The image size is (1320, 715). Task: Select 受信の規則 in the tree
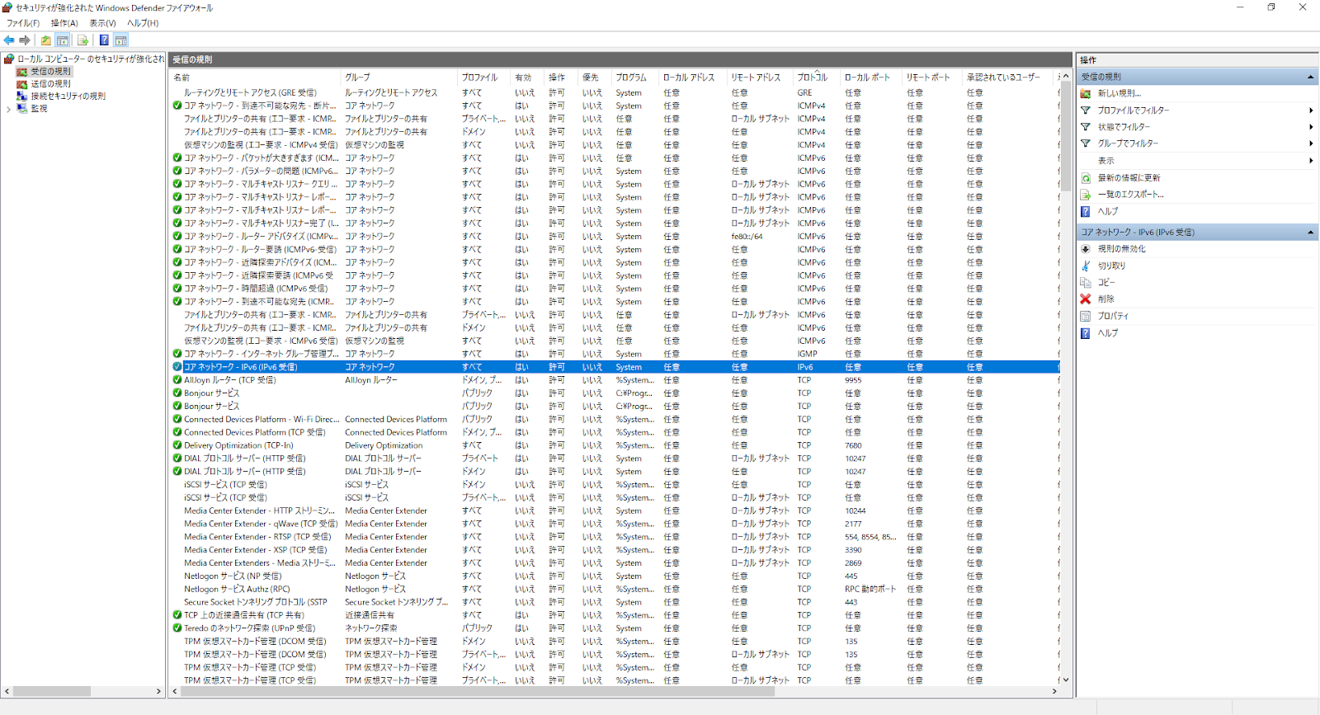coord(51,71)
